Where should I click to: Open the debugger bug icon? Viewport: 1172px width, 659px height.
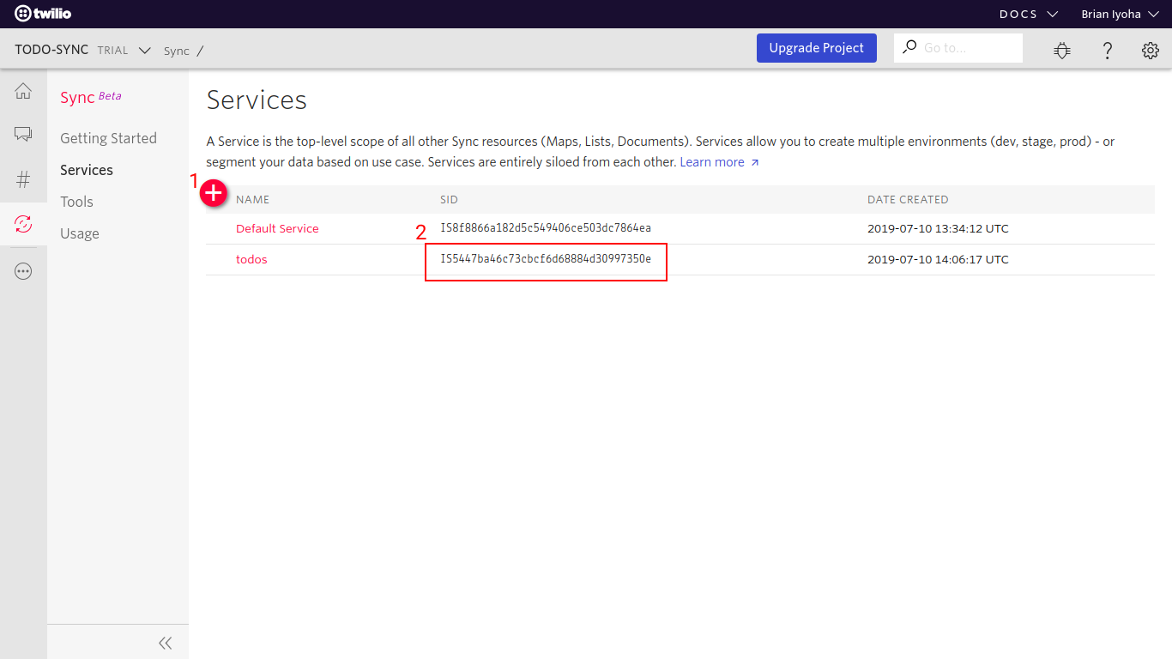click(x=1062, y=51)
